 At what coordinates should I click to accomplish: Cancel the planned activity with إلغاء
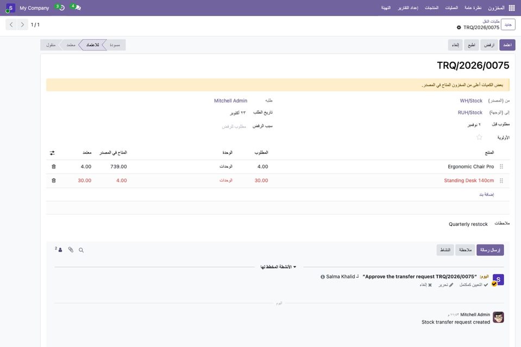(425, 285)
